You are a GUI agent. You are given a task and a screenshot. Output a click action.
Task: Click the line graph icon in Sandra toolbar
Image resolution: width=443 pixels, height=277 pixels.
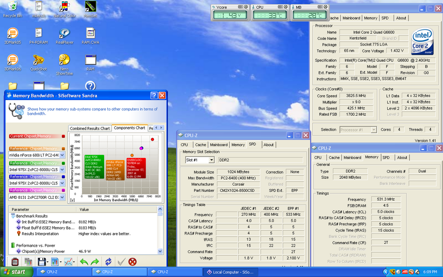(68, 262)
